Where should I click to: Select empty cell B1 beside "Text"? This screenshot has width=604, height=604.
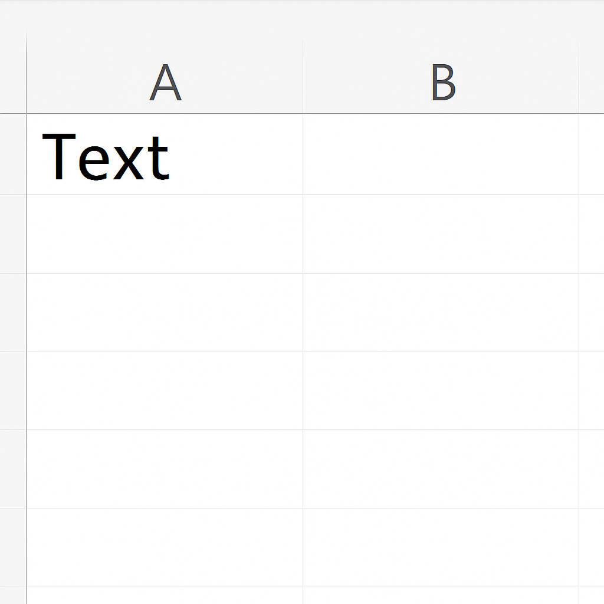pos(441,155)
